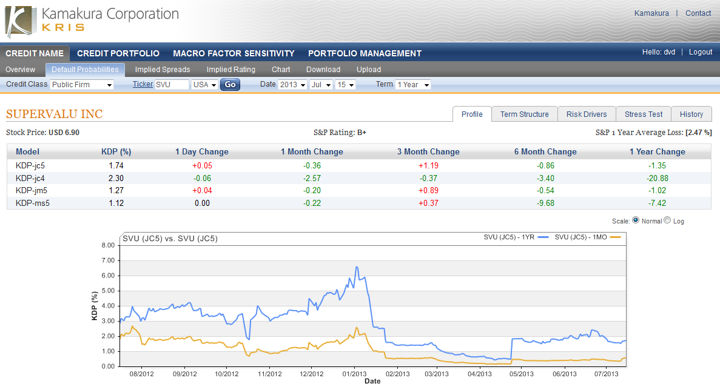Screen dimensions: 720x387
Task: Go to PORTFOLIO MANAGEMENT section
Action: coord(365,53)
